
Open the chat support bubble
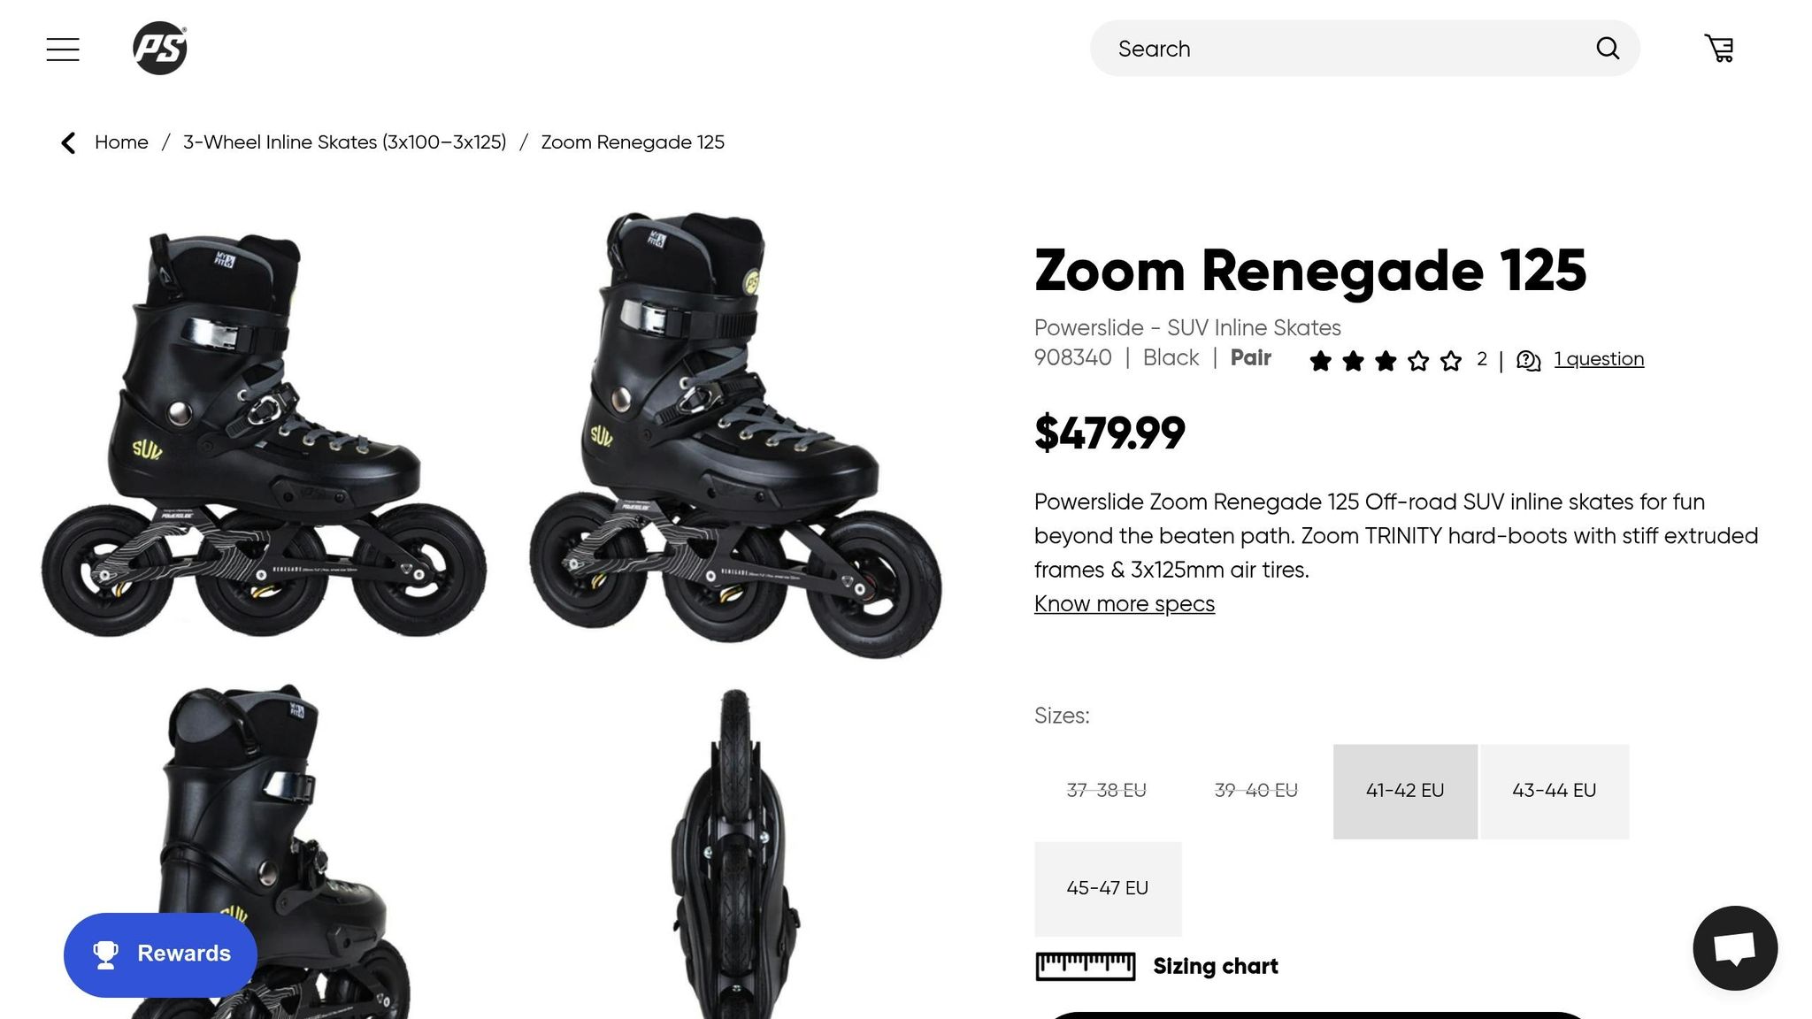[x=1734, y=947]
